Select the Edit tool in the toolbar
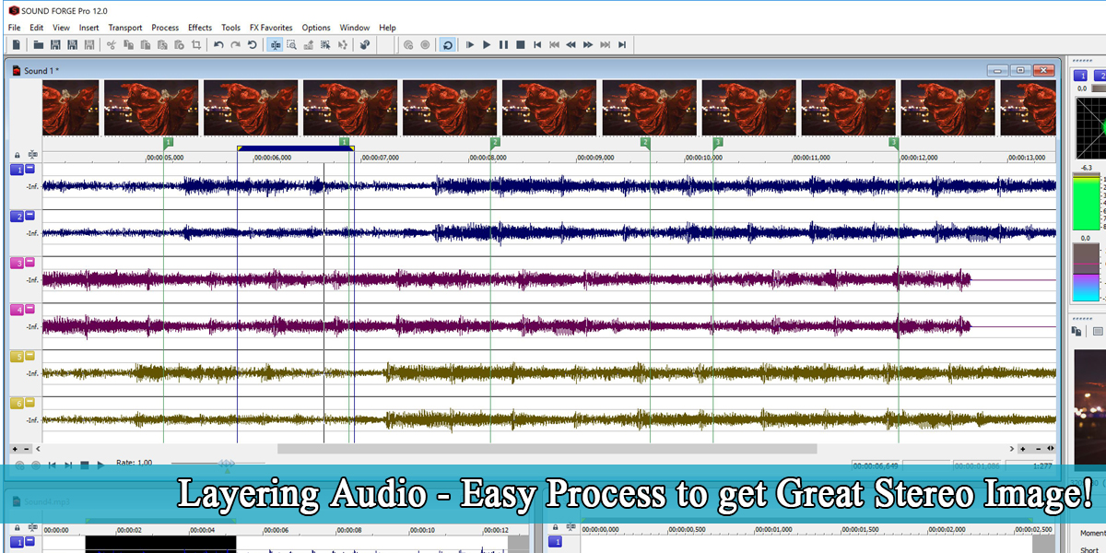 click(x=276, y=44)
